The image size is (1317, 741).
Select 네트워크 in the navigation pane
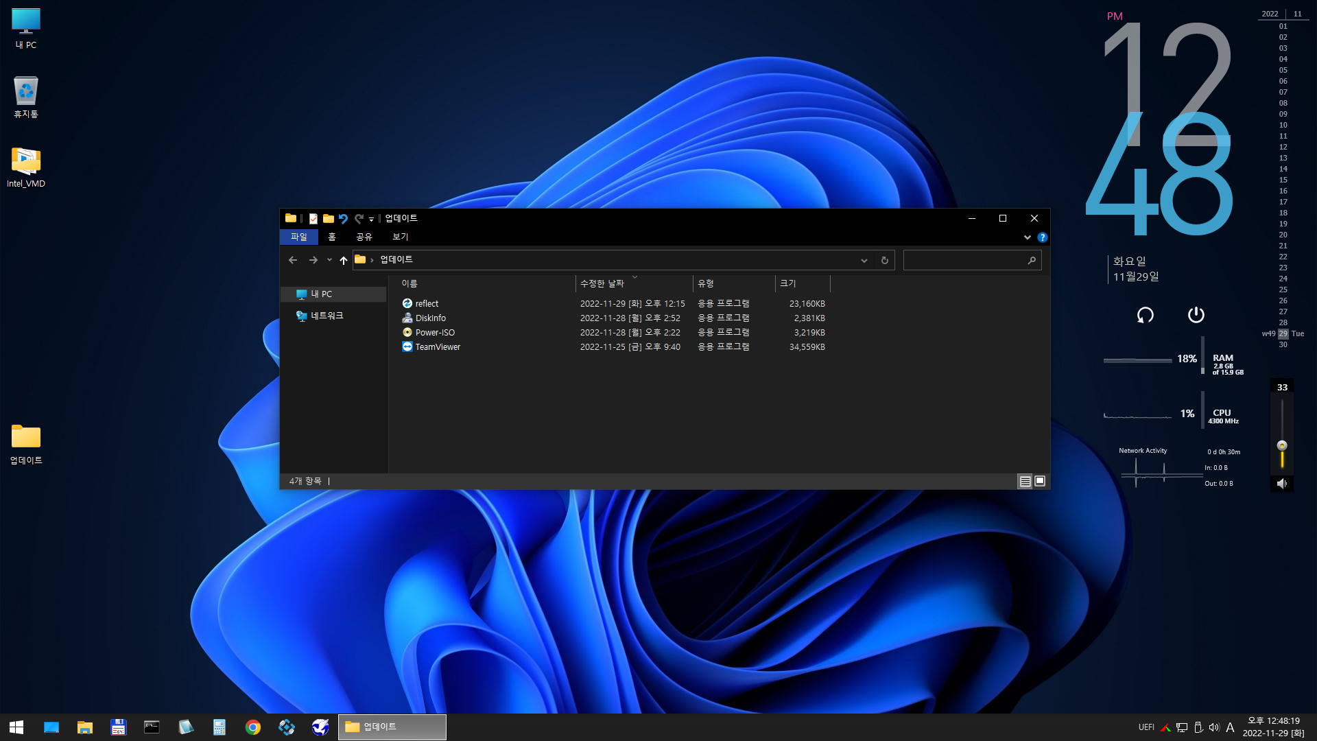pos(334,316)
